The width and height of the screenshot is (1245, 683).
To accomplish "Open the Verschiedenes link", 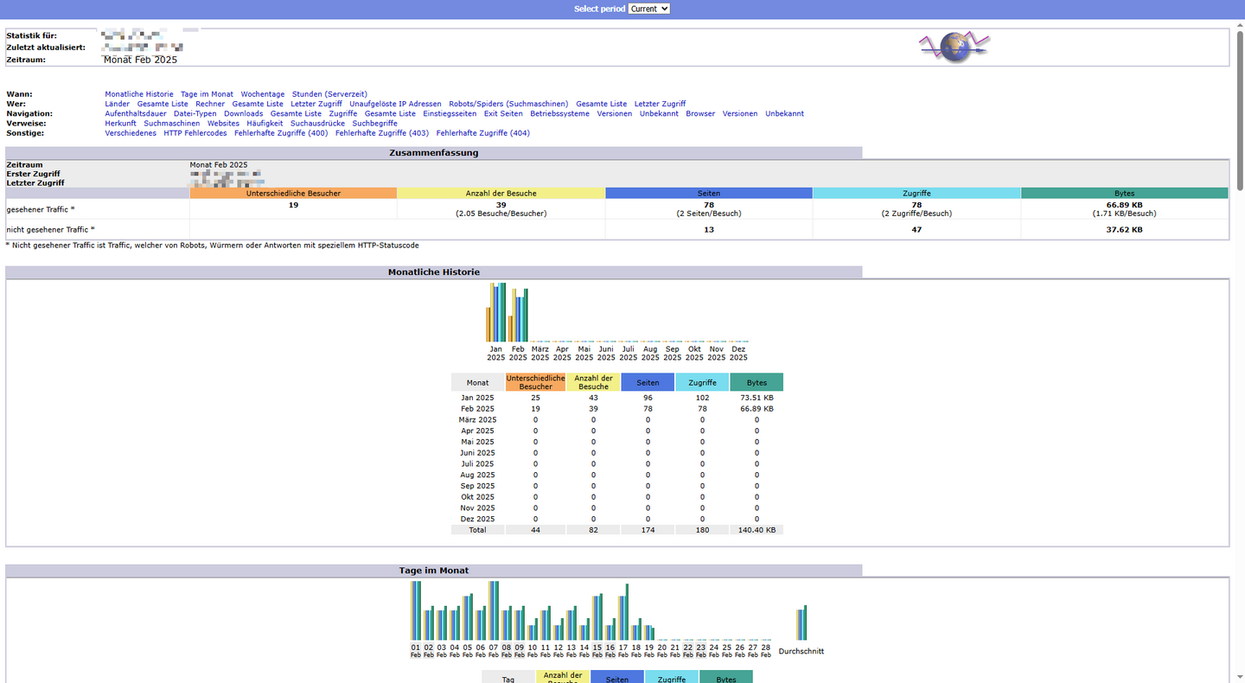I will [x=131, y=134].
